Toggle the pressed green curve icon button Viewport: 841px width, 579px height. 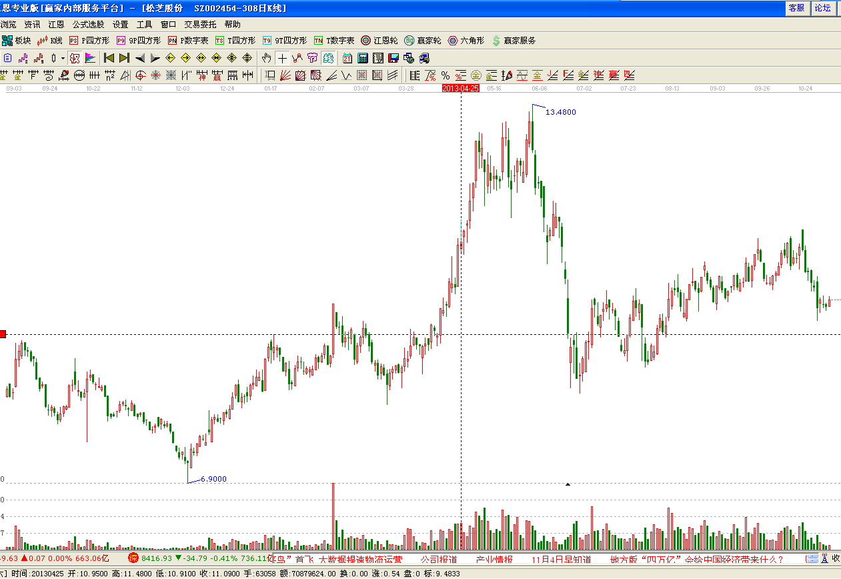[x=328, y=58]
